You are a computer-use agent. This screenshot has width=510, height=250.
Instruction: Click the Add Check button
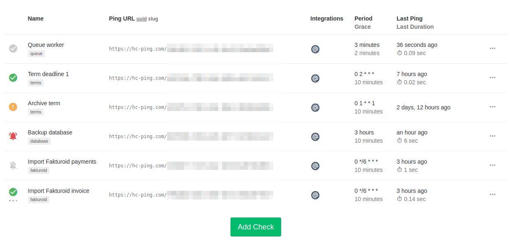256,227
